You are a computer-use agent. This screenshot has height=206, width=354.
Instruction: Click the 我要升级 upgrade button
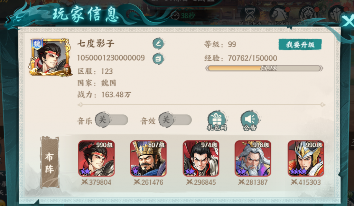click(300, 44)
